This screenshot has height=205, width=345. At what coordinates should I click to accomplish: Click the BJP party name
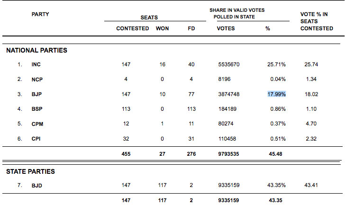click(37, 94)
